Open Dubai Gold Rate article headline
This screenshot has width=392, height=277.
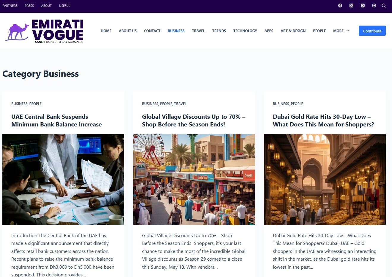(x=323, y=120)
